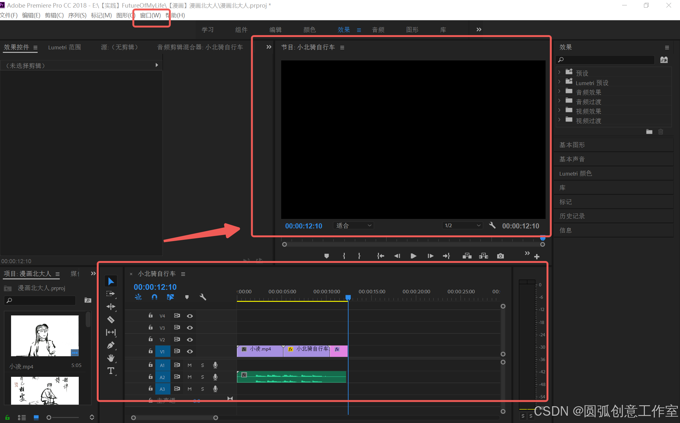Image resolution: width=680 pixels, height=423 pixels.
Task: Hide track V1 with eye toggle
Action: [x=190, y=351]
